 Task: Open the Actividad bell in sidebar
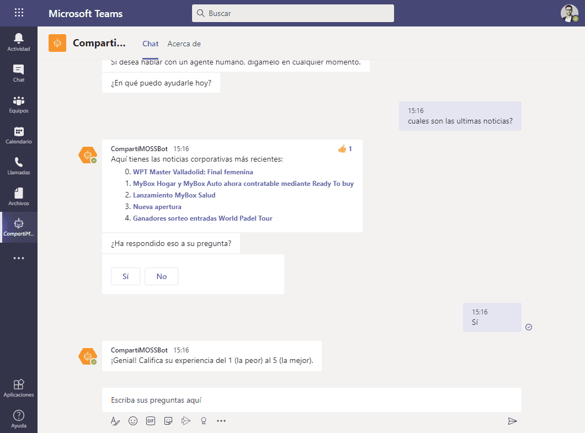19,42
